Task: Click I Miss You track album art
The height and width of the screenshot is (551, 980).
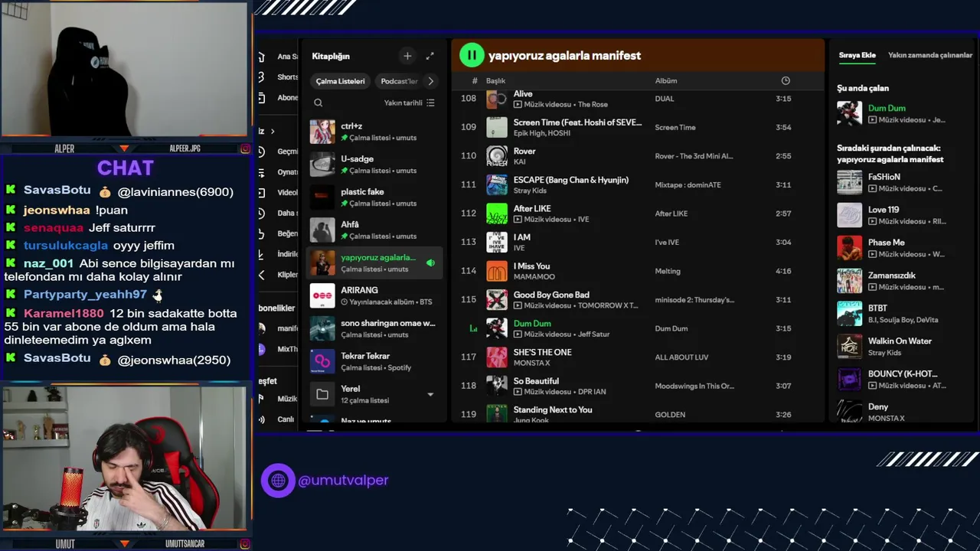Action: (x=497, y=271)
